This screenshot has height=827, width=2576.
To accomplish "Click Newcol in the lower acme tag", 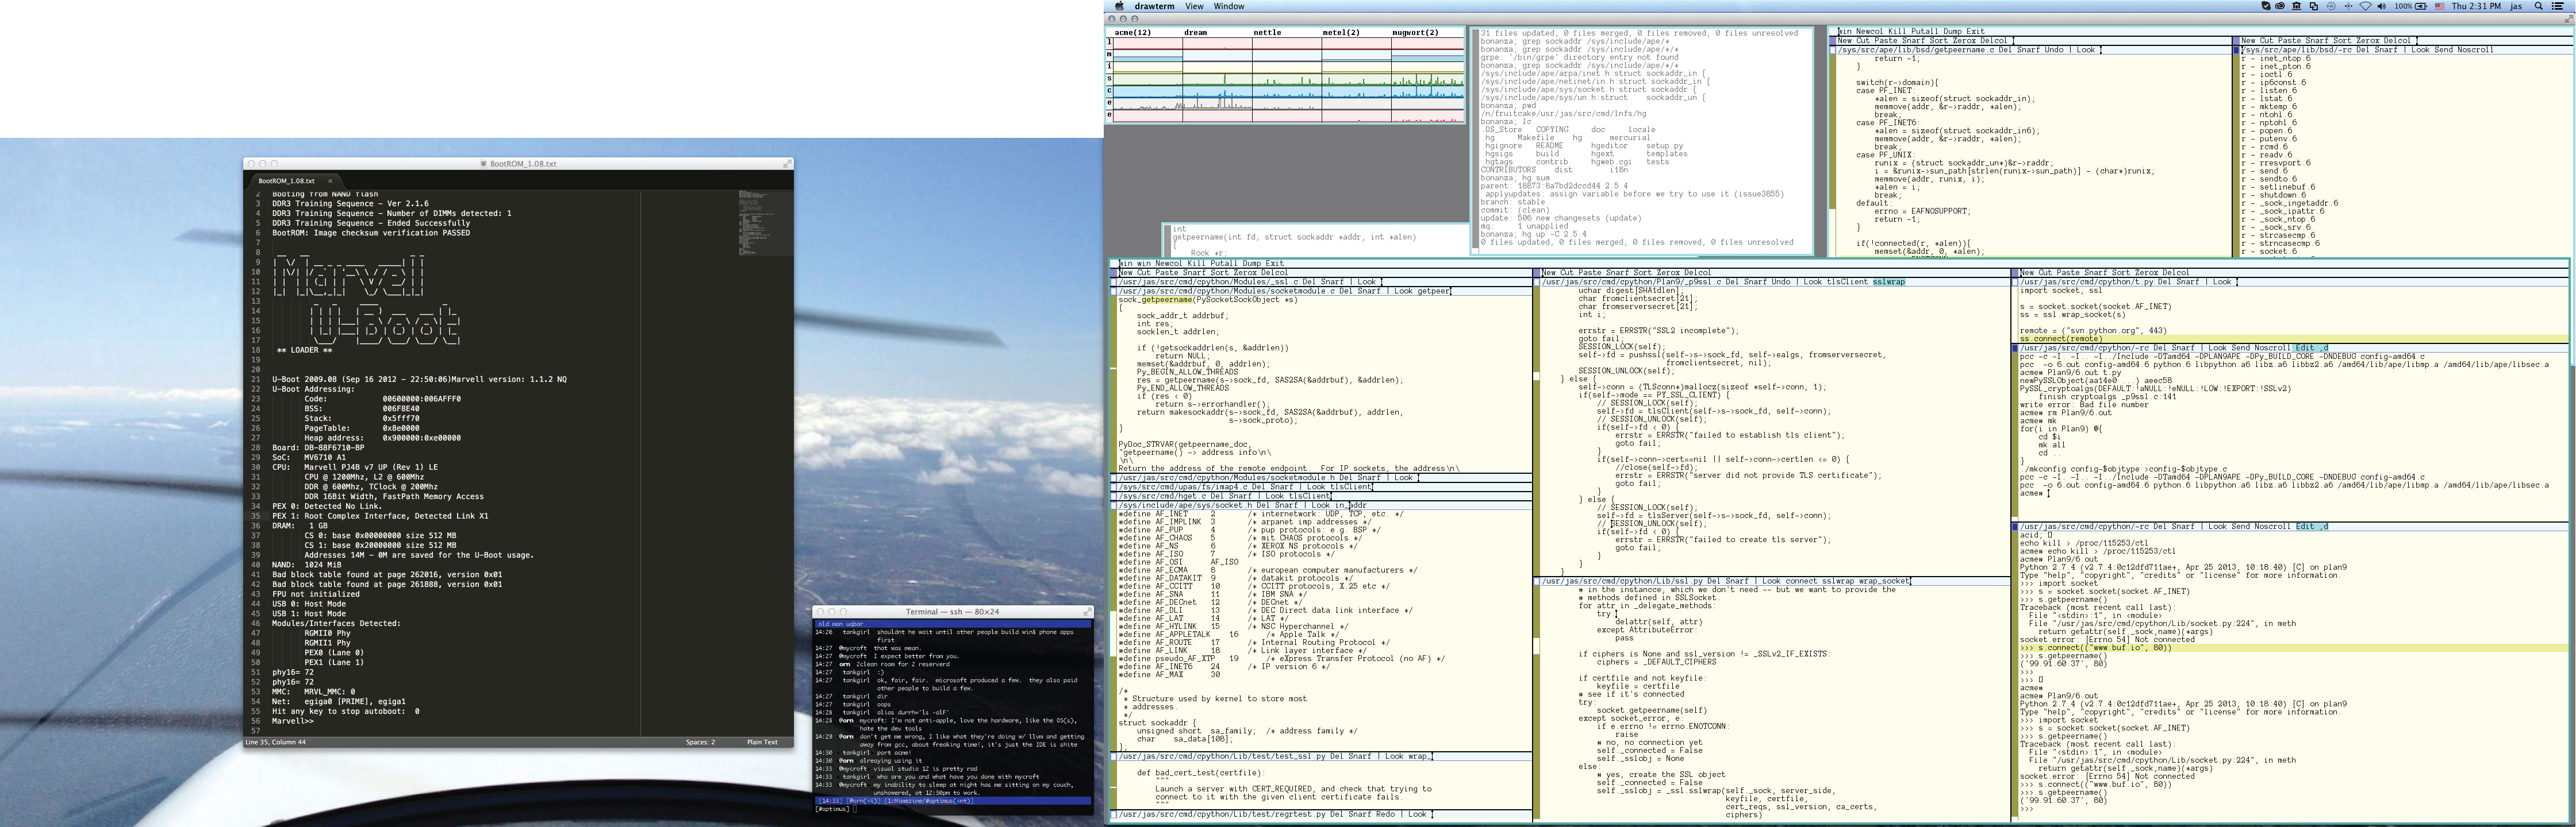I will point(1169,264).
